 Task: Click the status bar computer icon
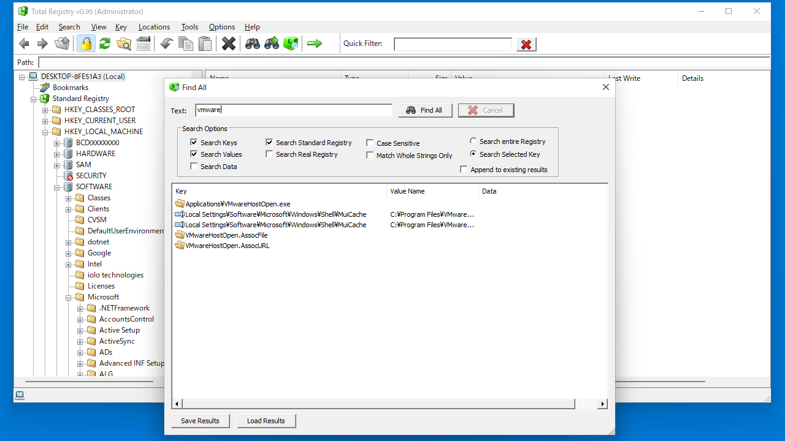pos(20,395)
